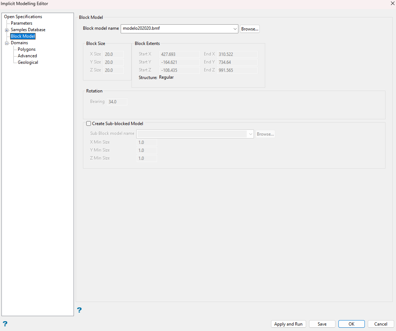This screenshot has height=331, width=396.
Task: Click the Bearing rotation field
Action: pyautogui.click(x=117, y=102)
